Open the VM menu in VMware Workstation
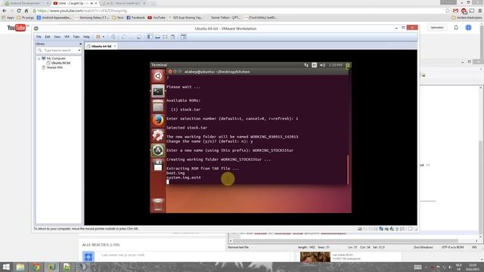Screen dimensions: 484x272 pos(67,37)
